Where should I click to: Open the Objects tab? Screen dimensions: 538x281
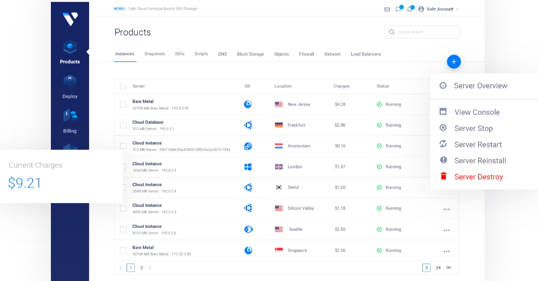pos(281,54)
